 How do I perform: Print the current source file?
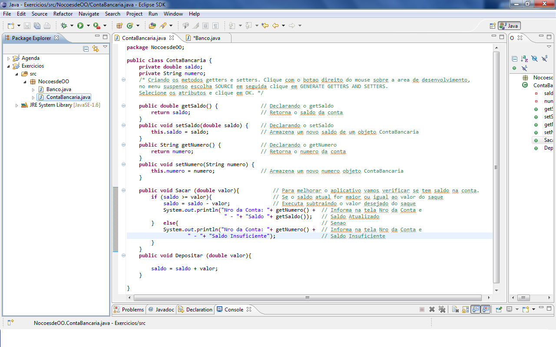point(46,25)
